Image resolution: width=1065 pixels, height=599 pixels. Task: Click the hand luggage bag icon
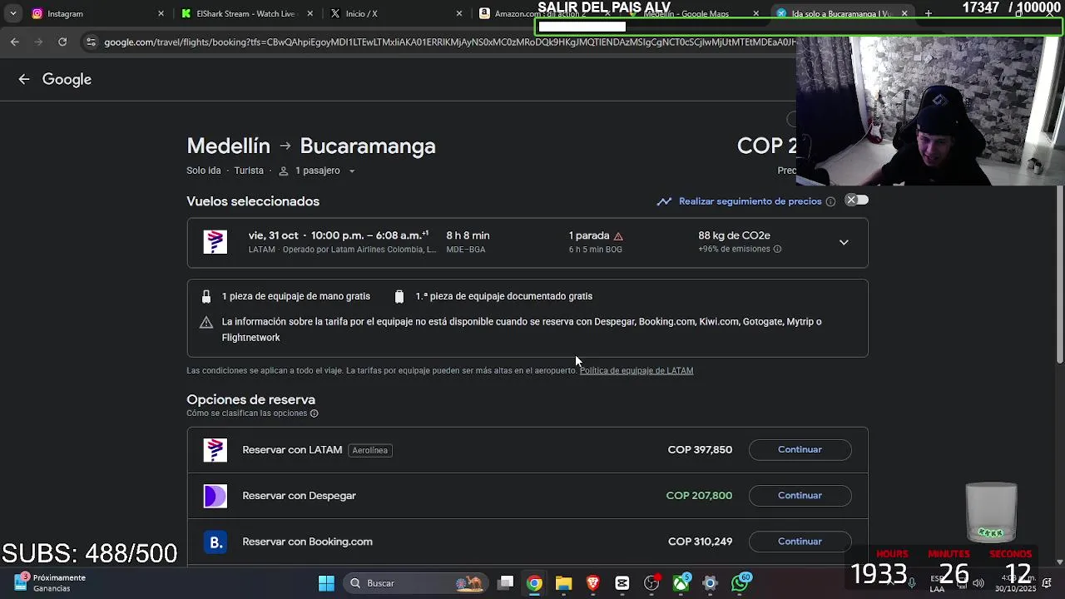coord(206,296)
